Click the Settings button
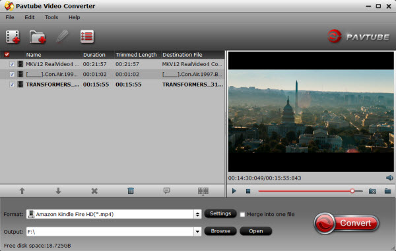 [220, 213]
